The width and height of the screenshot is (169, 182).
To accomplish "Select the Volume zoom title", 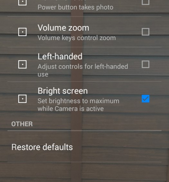I will [x=63, y=28].
